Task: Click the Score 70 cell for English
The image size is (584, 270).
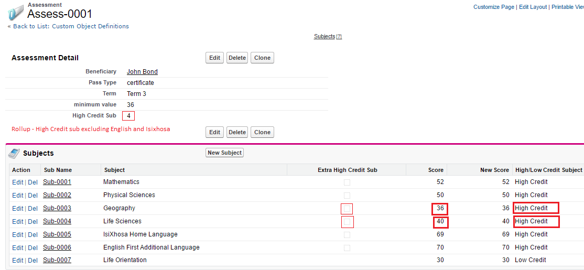Action: pos(440,247)
